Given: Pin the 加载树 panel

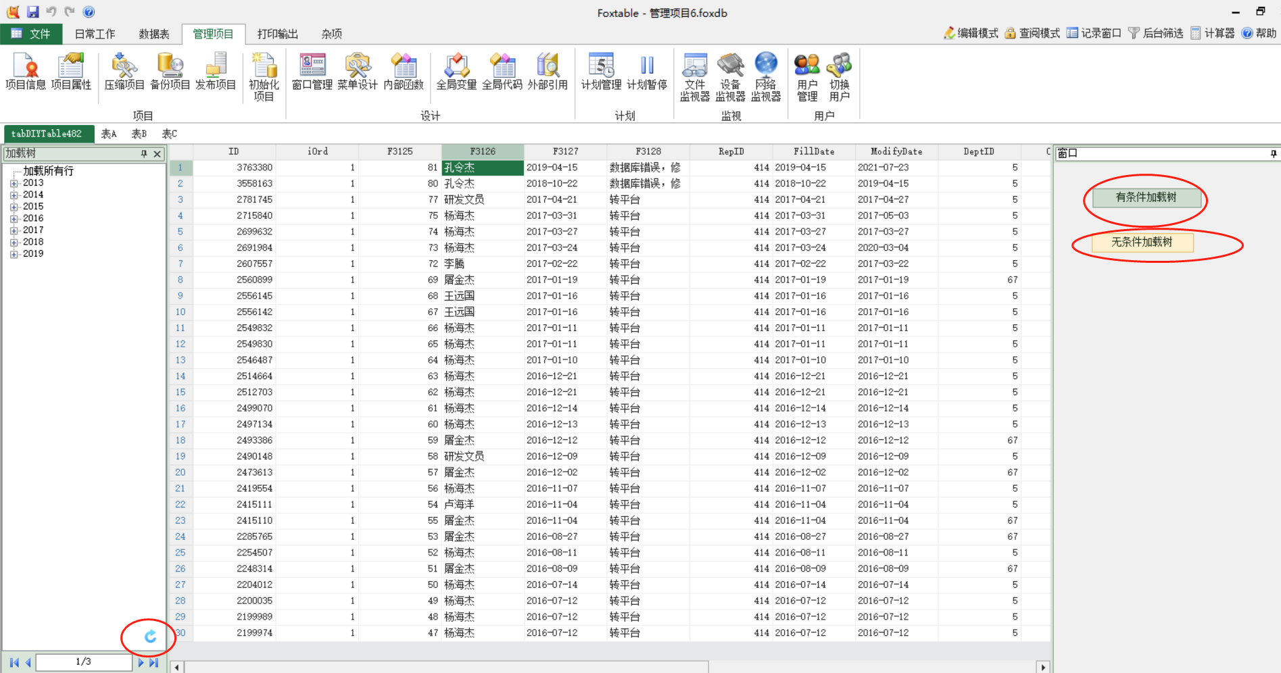Looking at the screenshot, I should tap(144, 154).
